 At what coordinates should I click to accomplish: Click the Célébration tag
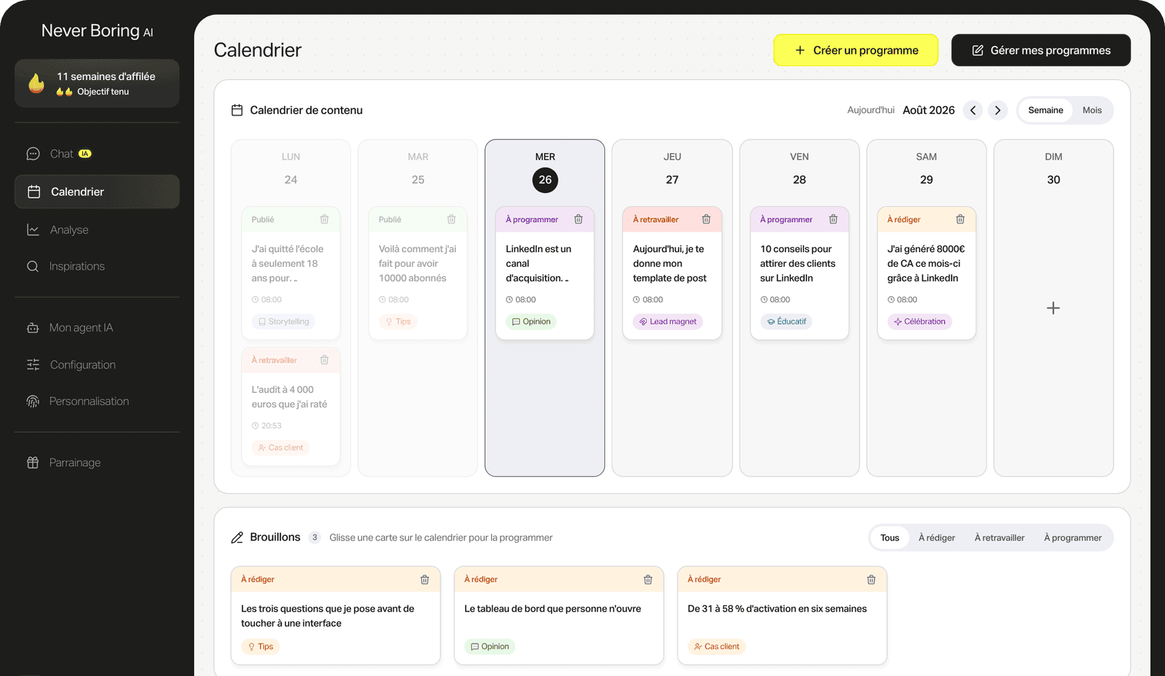[x=919, y=321]
